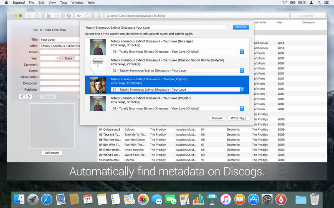
Task: Open Trash in the Dock
Action: [315, 200]
